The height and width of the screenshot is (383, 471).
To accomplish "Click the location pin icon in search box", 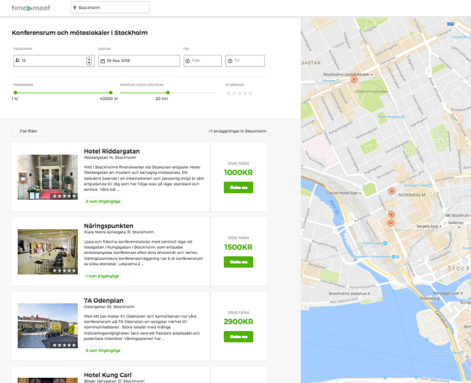I will (x=75, y=8).
